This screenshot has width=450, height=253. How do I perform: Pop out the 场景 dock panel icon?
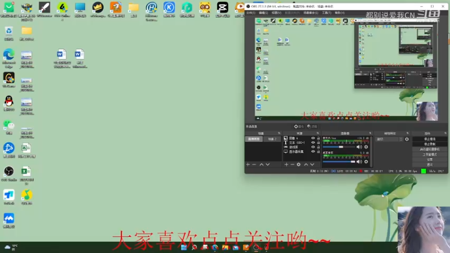(279, 133)
